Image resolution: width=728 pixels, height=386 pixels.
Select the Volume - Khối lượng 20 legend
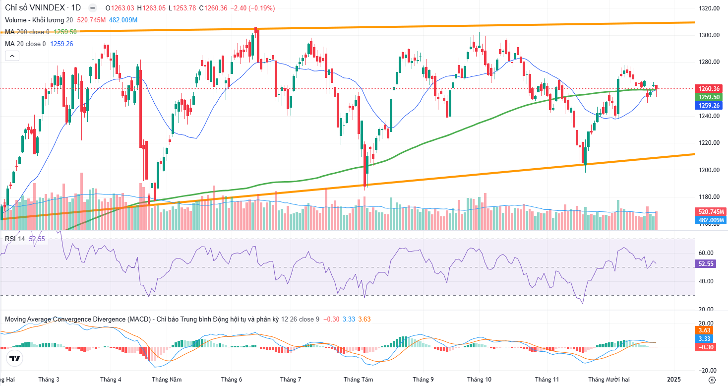tap(39, 20)
